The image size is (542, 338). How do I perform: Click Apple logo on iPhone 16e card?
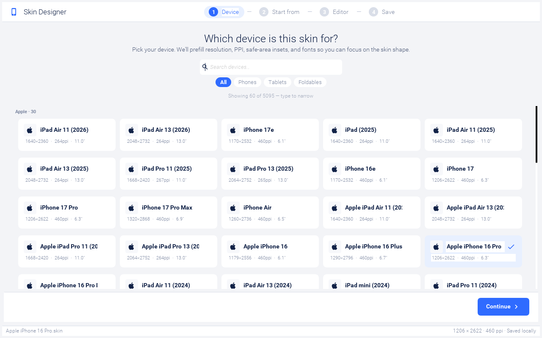pyautogui.click(x=335, y=169)
